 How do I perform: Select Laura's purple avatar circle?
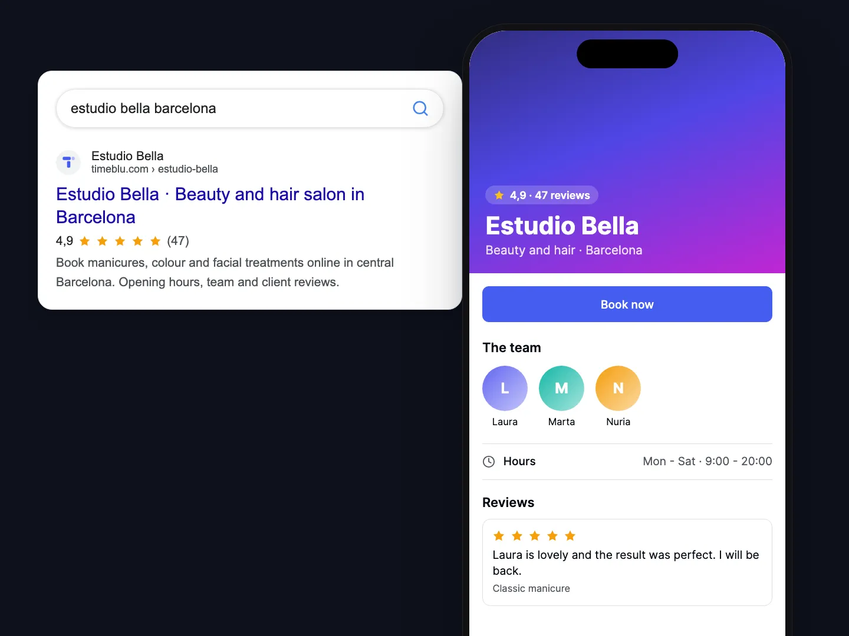pyautogui.click(x=505, y=388)
